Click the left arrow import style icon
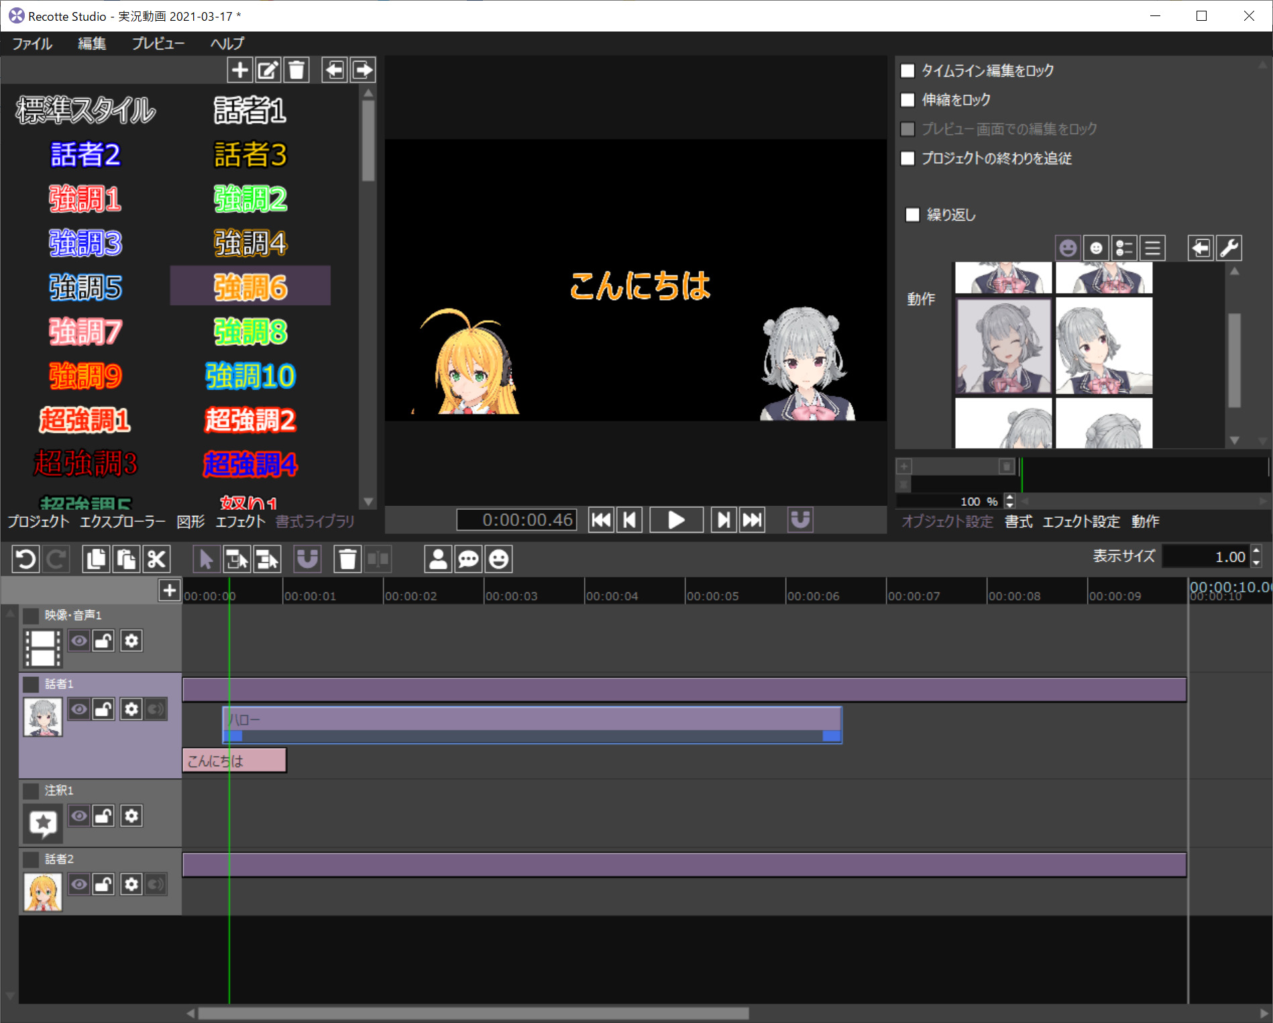This screenshot has width=1273, height=1023. pyautogui.click(x=334, y=70)
